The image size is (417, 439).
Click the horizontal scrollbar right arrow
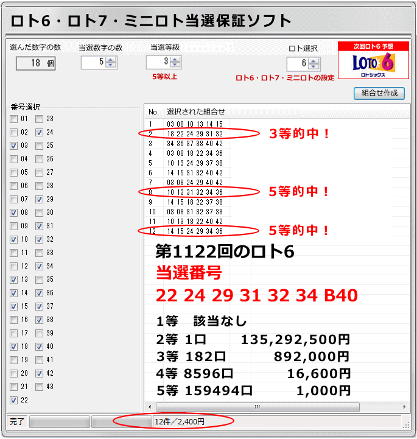pyautogui.click(x=405, y=407)
